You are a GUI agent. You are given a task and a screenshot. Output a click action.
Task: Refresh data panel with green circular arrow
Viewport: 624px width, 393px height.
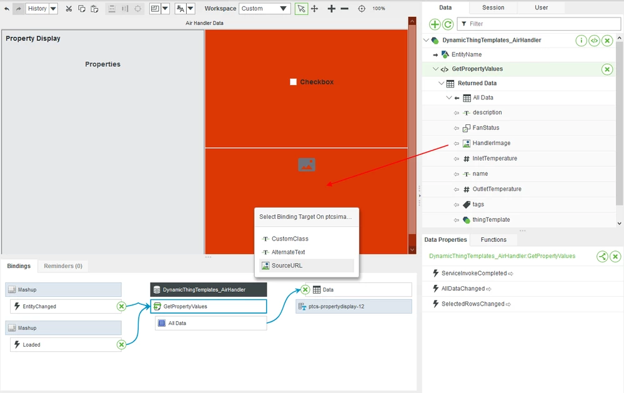pyautogui.click(x=448, y=24)
